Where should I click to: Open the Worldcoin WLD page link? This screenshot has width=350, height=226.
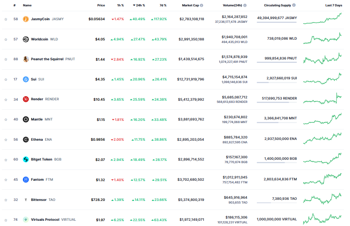click(x=45, y=39)
